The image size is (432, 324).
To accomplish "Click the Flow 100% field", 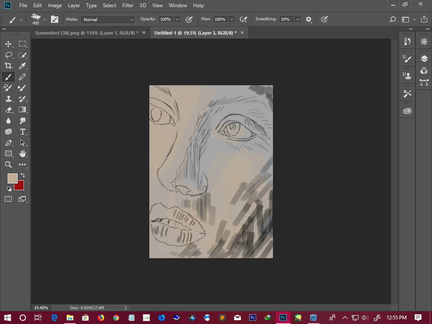I will coord(221,19).
